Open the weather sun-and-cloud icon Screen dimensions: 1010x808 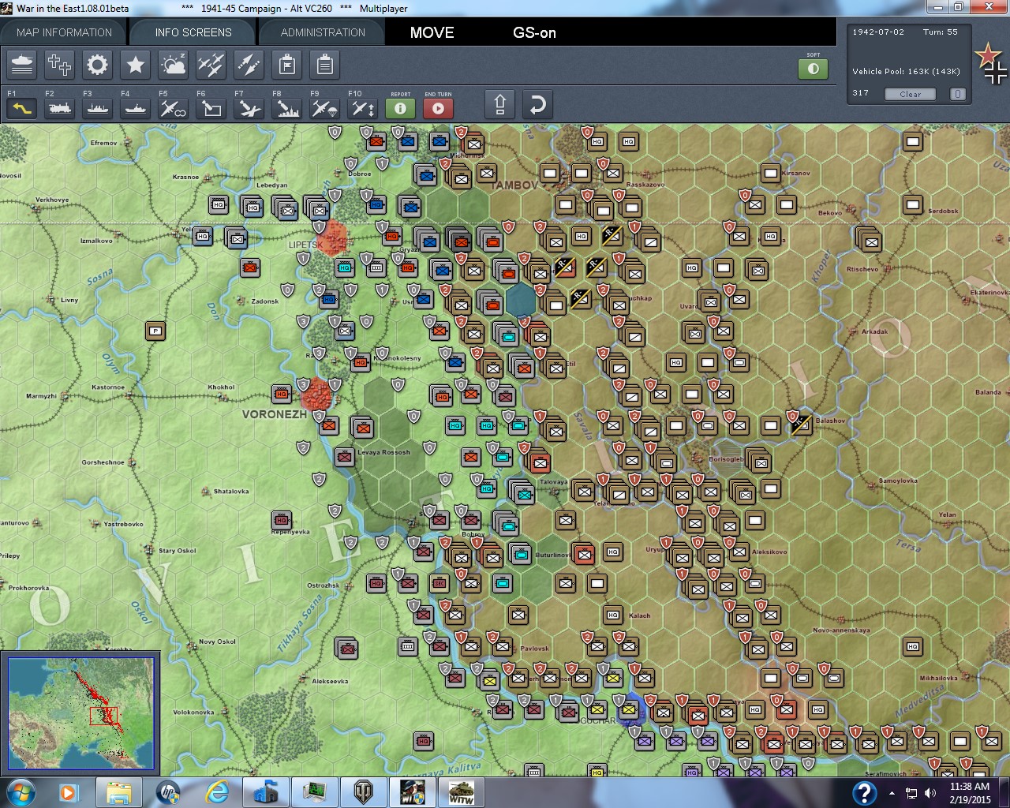[174, 65]
